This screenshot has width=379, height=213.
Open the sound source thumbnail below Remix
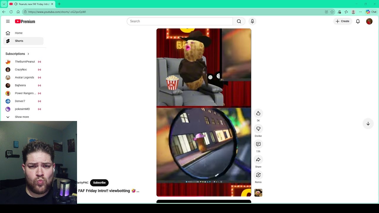pos(258,193)
